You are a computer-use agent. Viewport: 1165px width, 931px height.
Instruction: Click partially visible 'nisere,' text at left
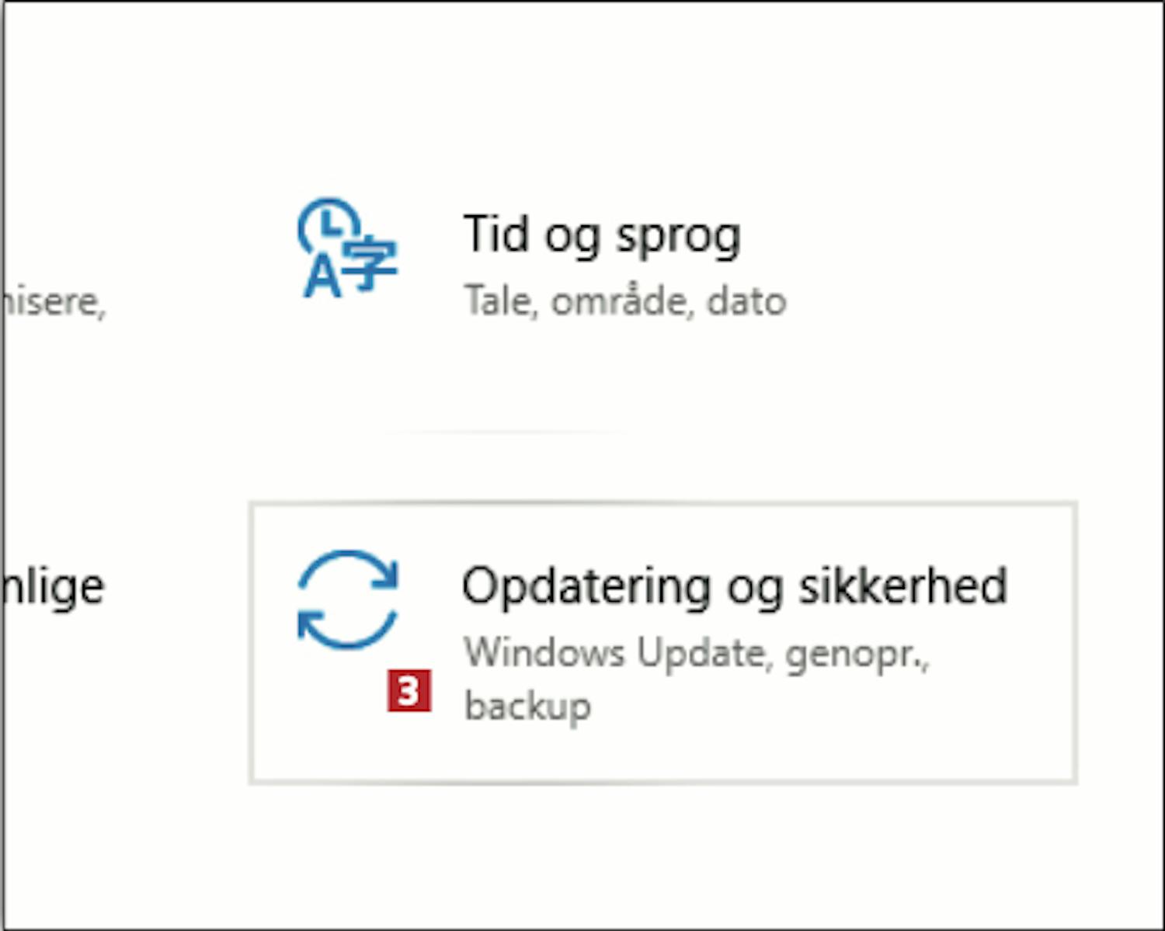click(x=53, y=302)
